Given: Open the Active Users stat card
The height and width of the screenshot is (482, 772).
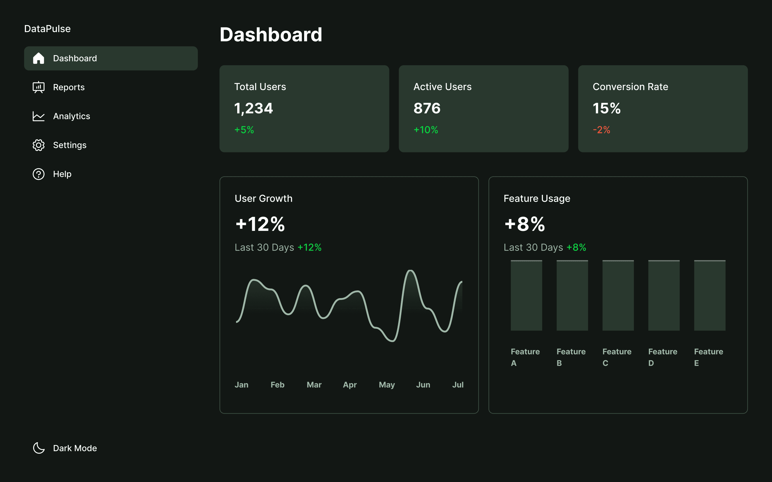Looking at the screenshot, I should [x=483, y=109].
